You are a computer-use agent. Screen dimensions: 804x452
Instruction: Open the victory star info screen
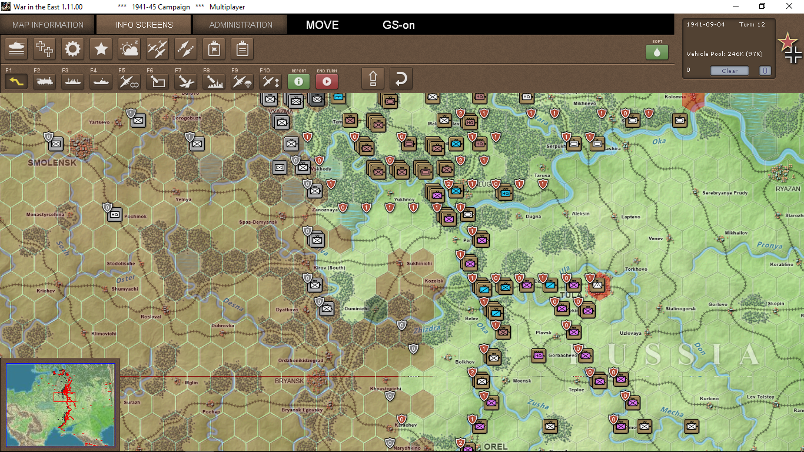(101, 48)
